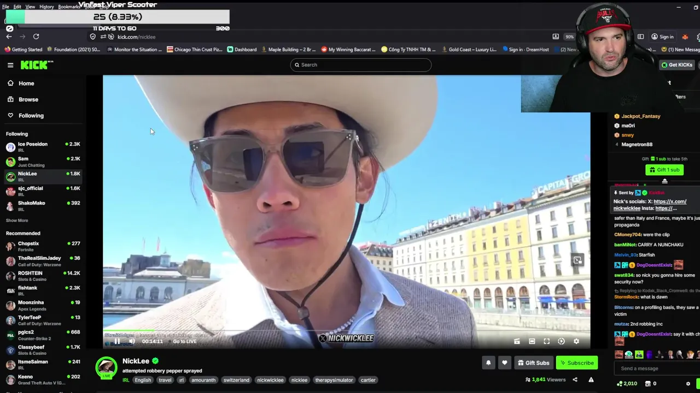This screenshot has height=393, width=700.
Task: Open Sam's Just Chatting channel
Action: click(43, 162)
